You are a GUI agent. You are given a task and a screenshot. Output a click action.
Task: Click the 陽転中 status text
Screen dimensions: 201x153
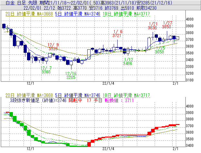pos(75,100)
